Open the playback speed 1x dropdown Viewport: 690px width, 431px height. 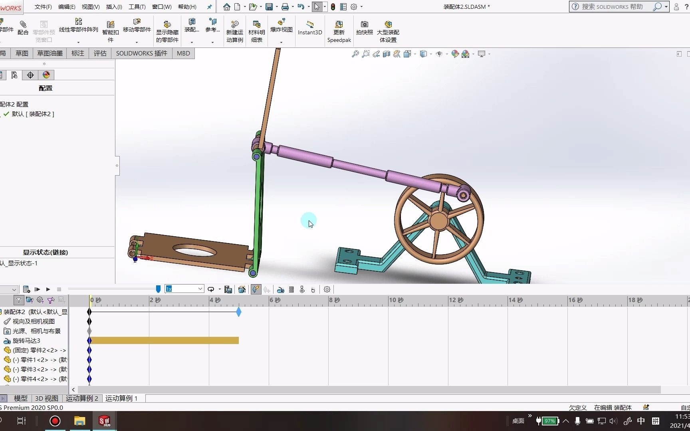coord(201,289)
